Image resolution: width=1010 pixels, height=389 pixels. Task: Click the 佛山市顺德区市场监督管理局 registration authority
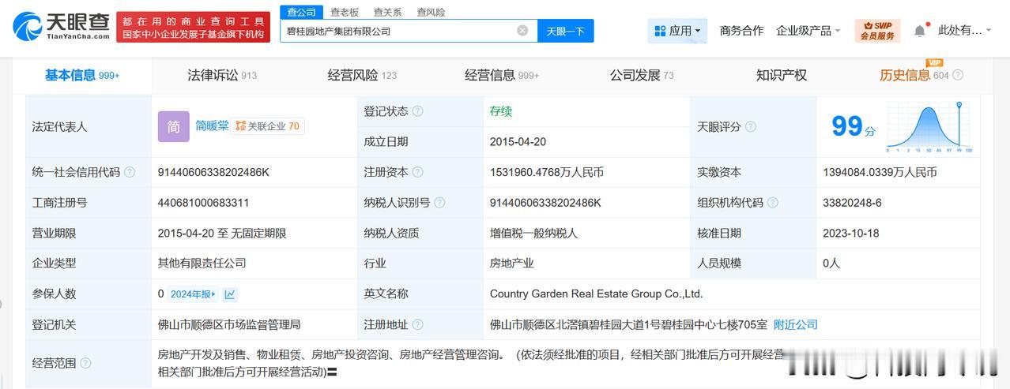click(x=229, y=324)
